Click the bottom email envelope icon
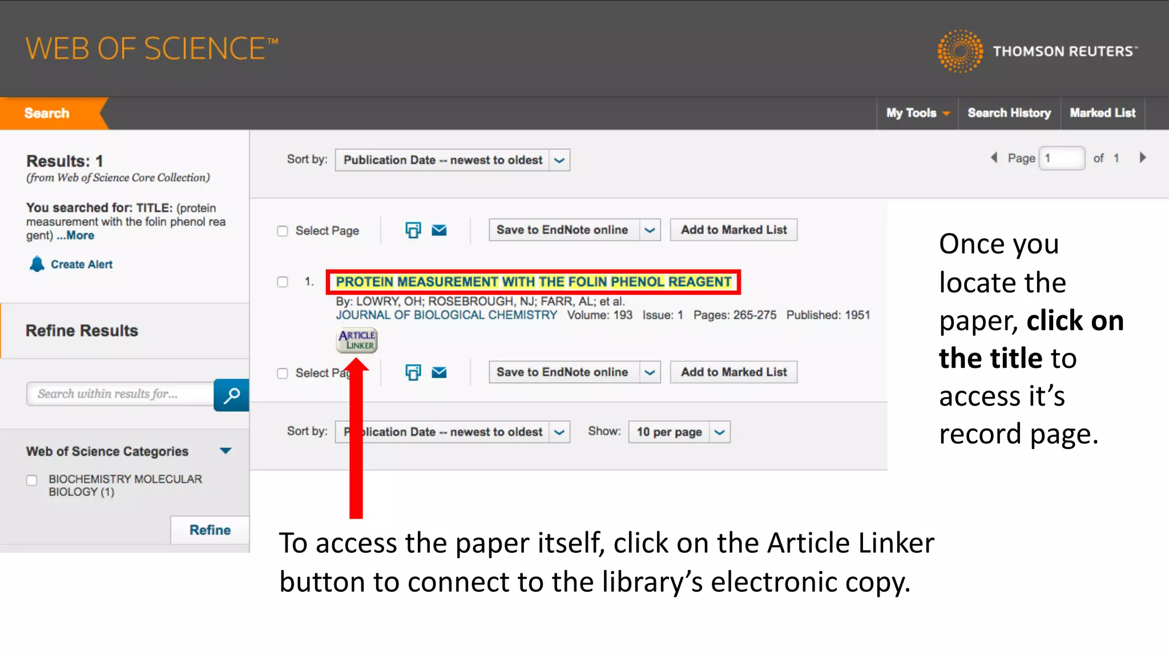Image resolution: width=1169 pixels, height=658 pixels. 439,372
